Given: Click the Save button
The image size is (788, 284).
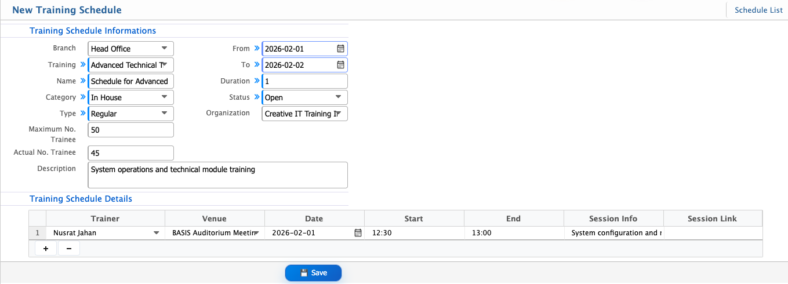Looking at the screenshot, I should click(x=313, y=273).
